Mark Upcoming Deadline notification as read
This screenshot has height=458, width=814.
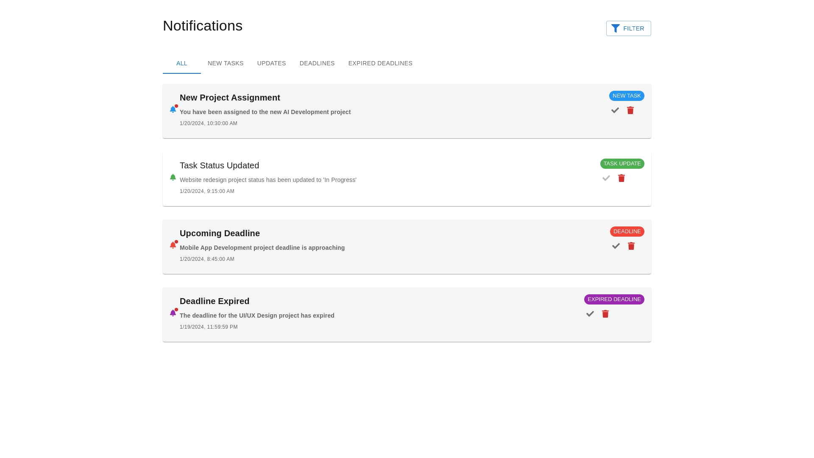tap(616, 246)
